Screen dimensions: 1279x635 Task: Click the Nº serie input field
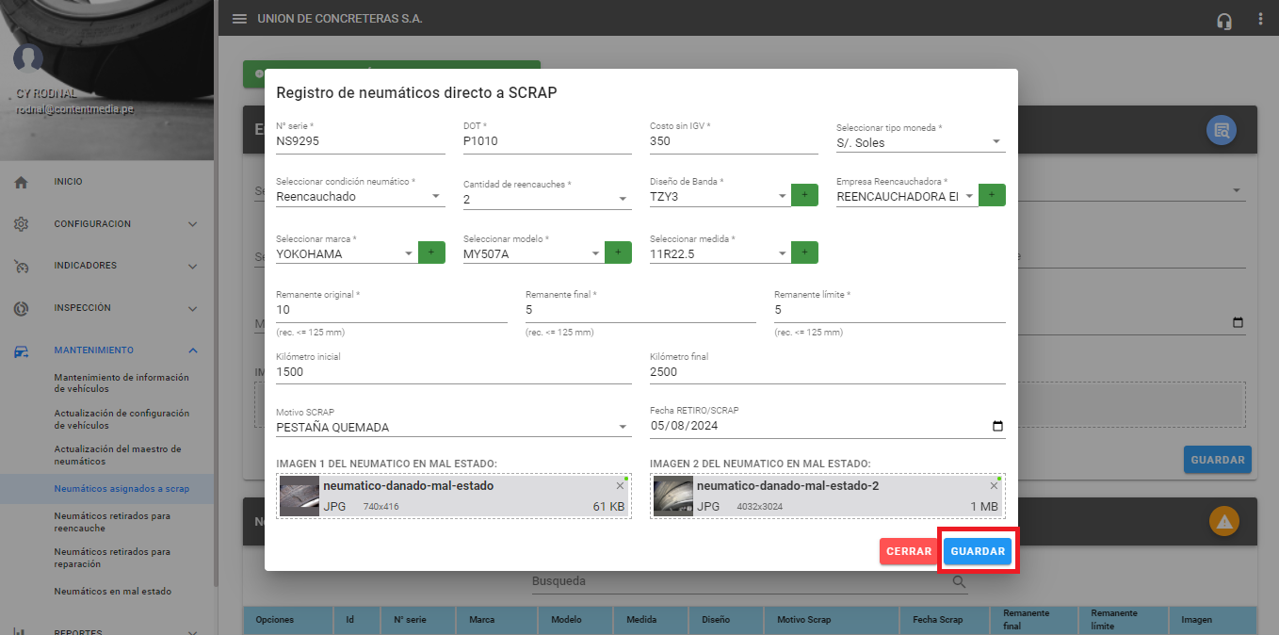(360, 141)
